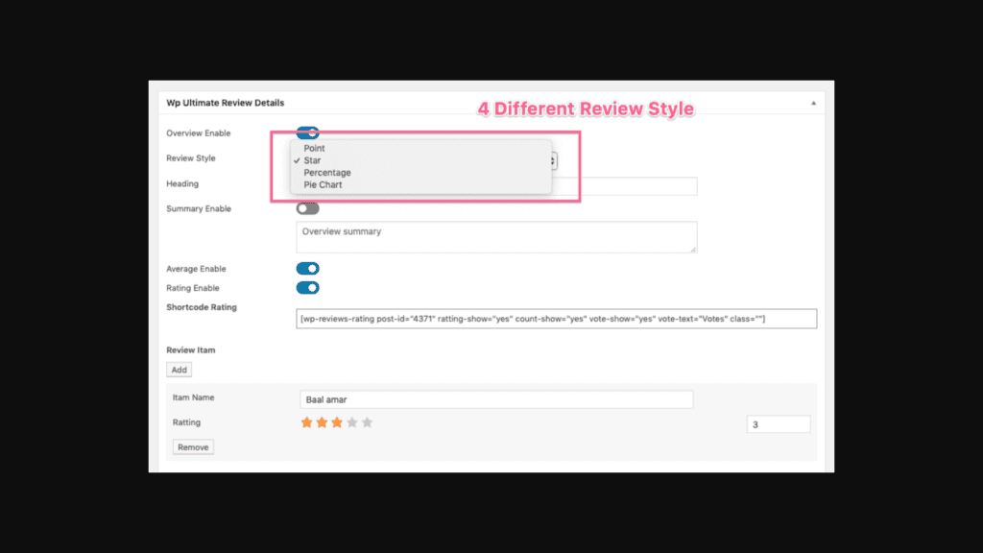
Task: Remove the Baal amar review item
Action: point(193,447)
